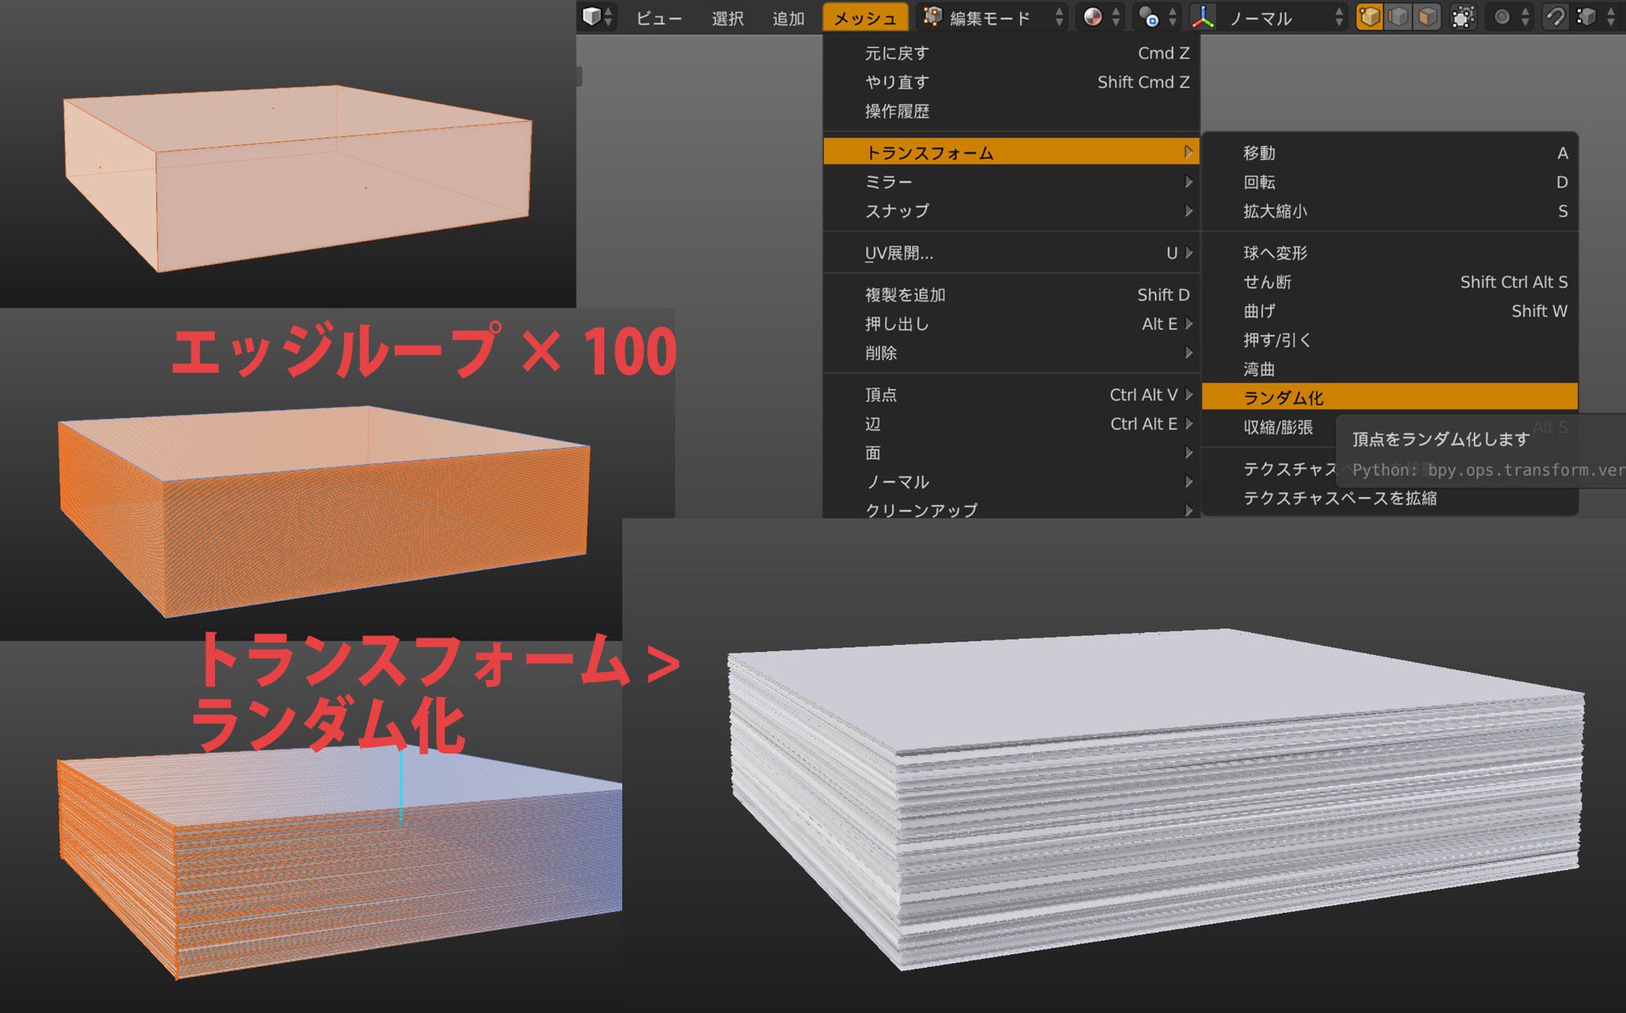Expand the 押し出し submenu
The width and height of the screenshot is (1626, 1013).
(x=1011, y=323)
